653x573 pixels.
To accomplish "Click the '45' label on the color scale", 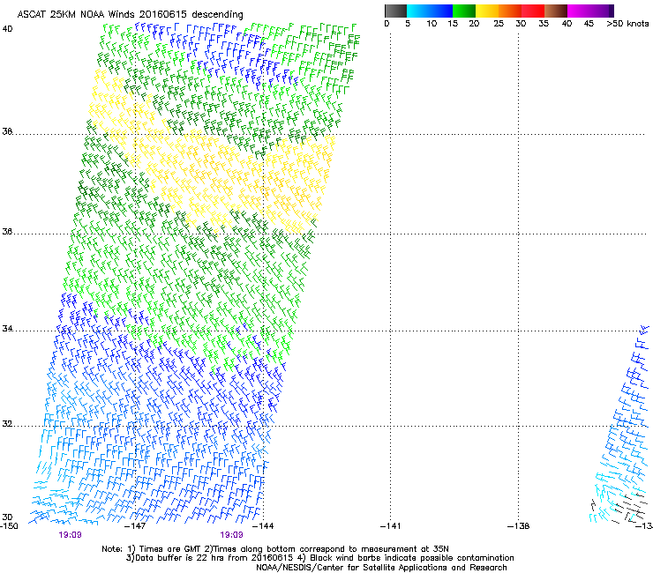I will (589, 24).
